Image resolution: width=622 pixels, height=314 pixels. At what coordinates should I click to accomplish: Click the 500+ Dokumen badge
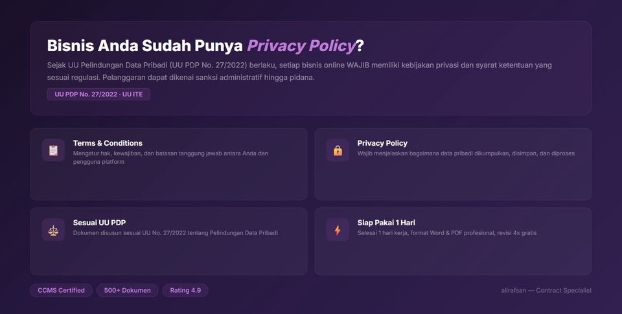click(127, 291)
